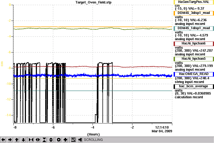Select the HacAi_hpchan6 curve legend
The height and width of the screenshot is (143, 214).
[x=194, y=44]
